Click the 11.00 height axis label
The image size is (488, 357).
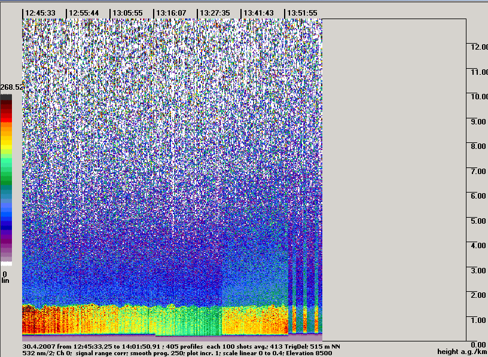[479, 72]
